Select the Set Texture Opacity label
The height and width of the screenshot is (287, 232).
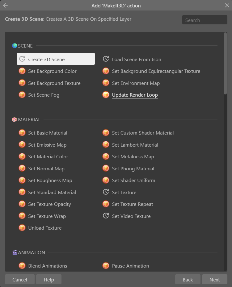(49, 204)
